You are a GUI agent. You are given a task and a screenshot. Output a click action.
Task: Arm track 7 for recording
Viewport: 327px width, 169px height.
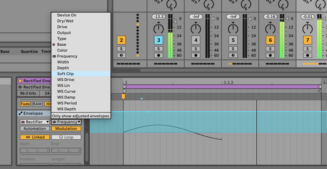(308, 55)
